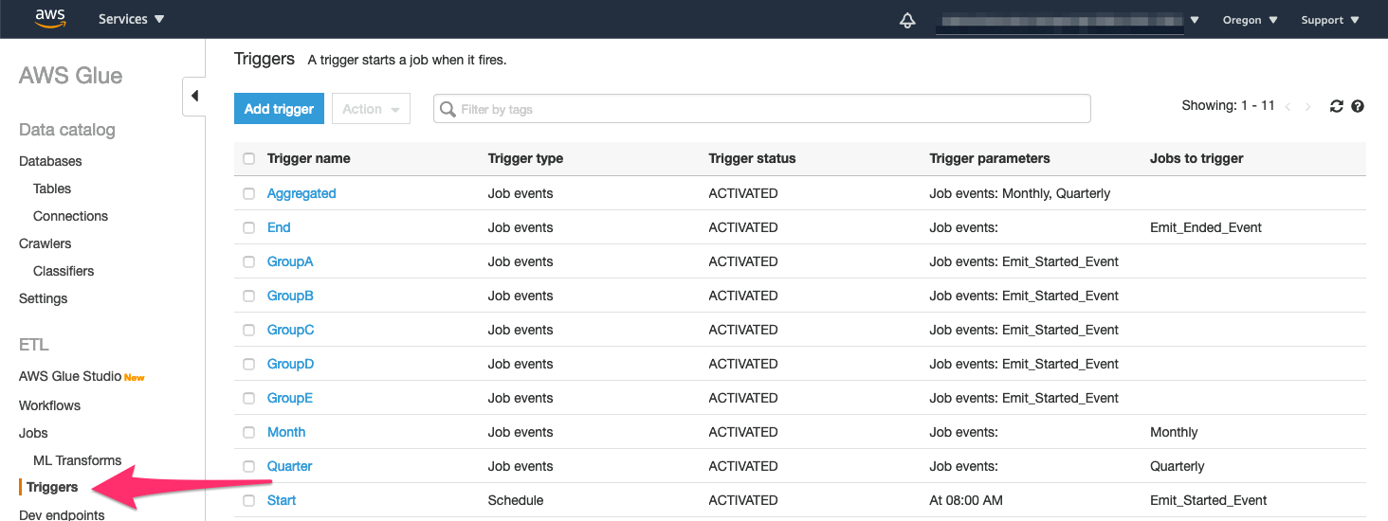The image size is (1388, 521).
Task: Go to previous page of triggers
Action: pos(1288,107)
